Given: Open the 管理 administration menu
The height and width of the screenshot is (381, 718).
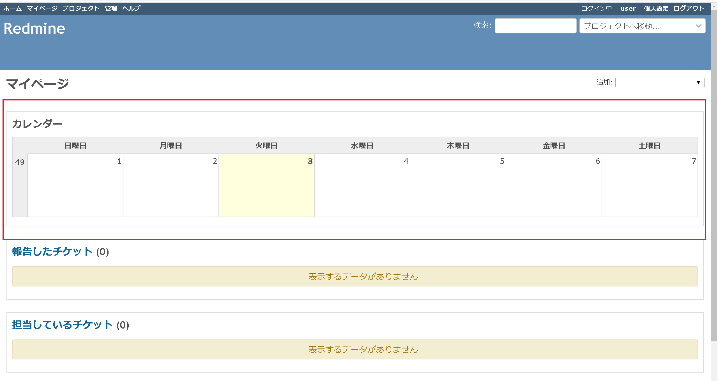Looking at the screenshot, I should [x=111, y=8].
